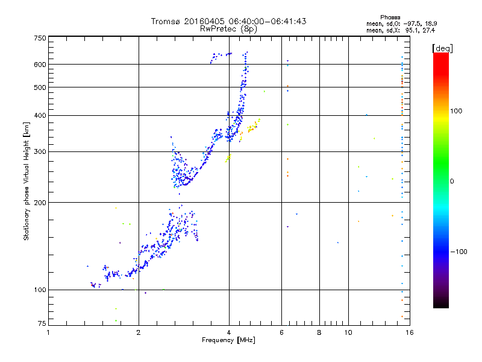Click the y-axis tick label '600'
The image size is (482, 362).
(x=40, y=65)
